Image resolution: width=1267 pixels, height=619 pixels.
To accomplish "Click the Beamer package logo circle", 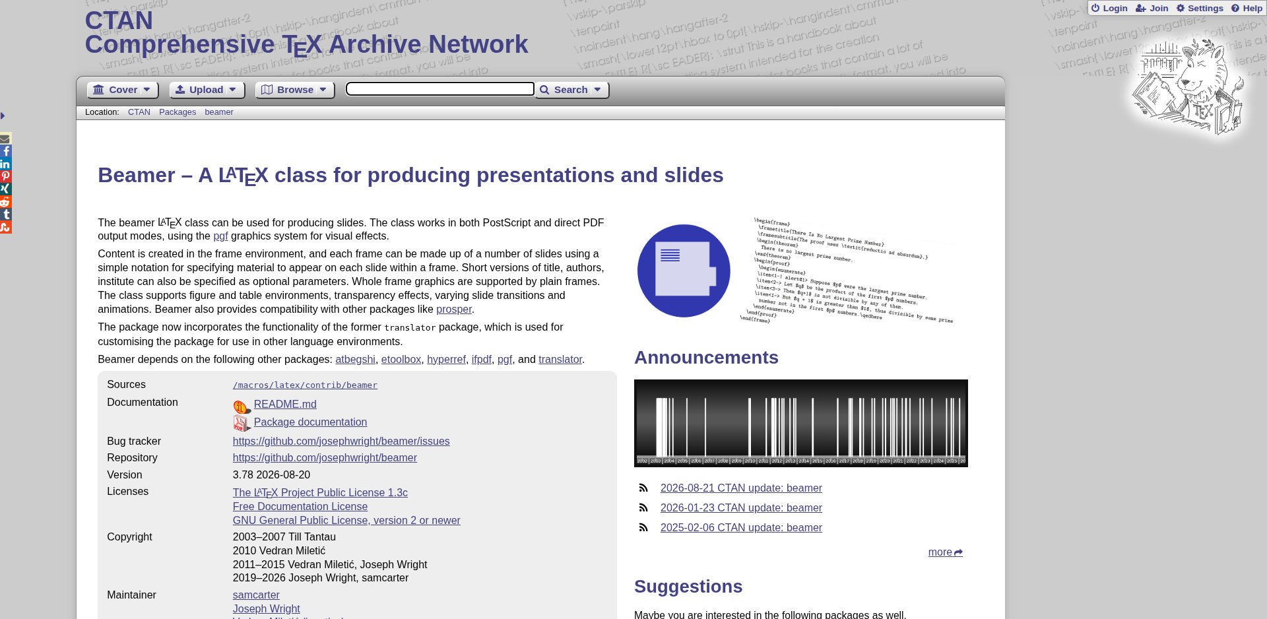I will [x=684, y=271].
